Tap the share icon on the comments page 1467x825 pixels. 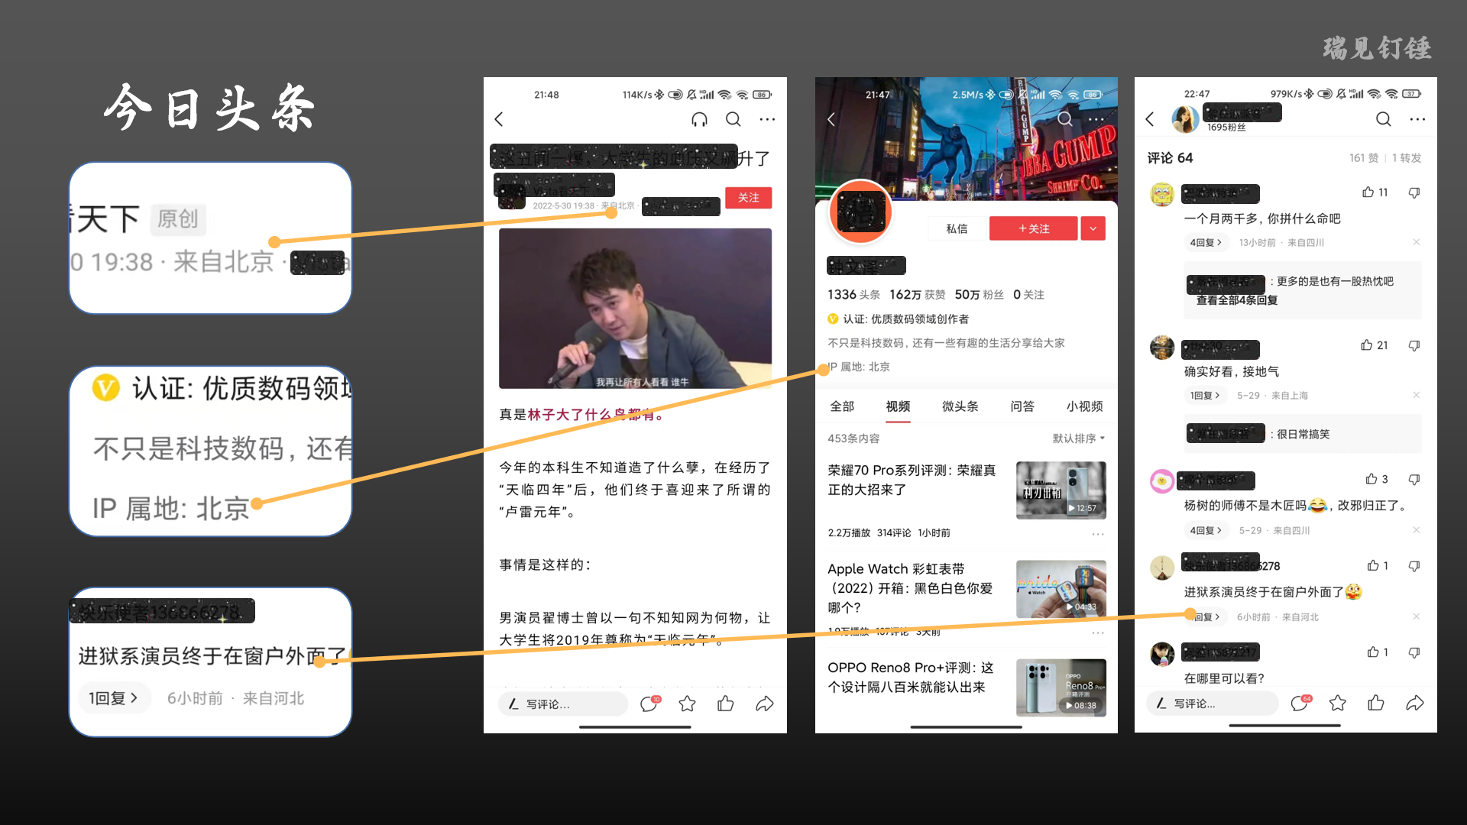coord(1415,703)
